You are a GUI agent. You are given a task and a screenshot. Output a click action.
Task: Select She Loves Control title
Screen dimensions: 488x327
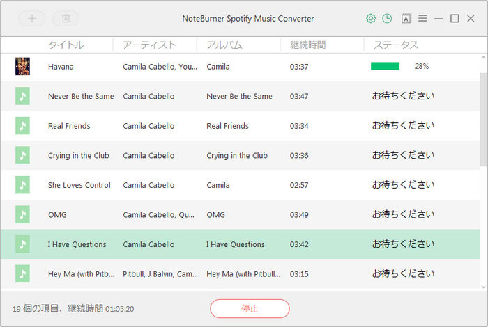79,185
